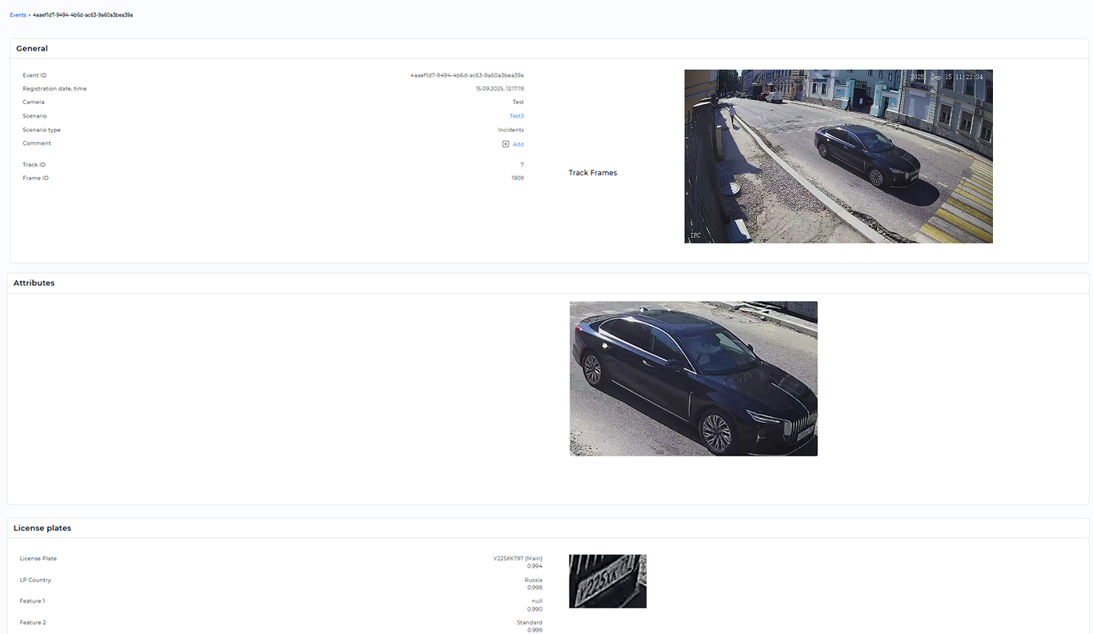Open the Test3 scenario link
Viewport: 1093px width, 634px height.
[516, 116]
